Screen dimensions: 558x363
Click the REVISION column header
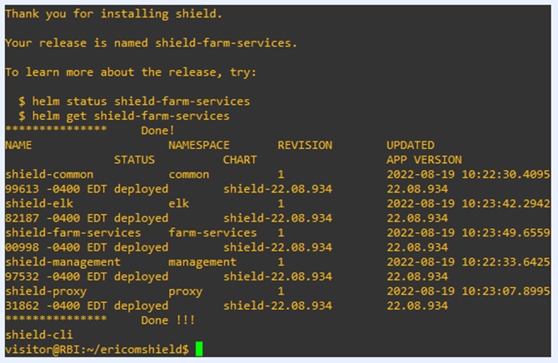(305, 145)
